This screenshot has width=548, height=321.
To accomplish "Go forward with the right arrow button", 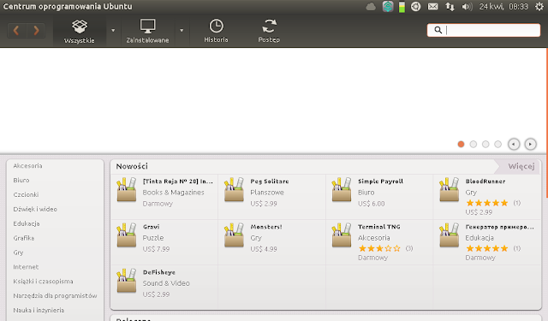I will click(36, 31).
